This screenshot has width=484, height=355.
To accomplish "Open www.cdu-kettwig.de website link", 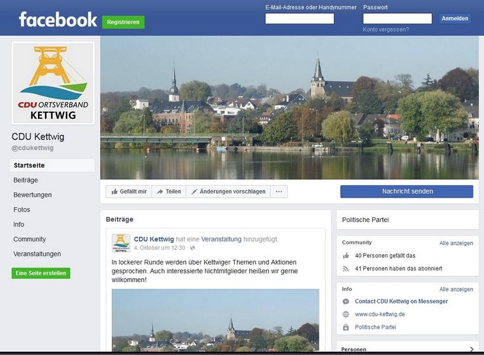I will [x=380, y=314].
